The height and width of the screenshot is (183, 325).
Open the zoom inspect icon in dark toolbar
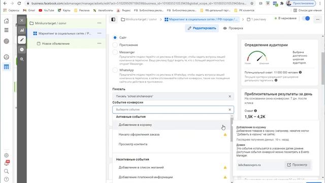(x=22, y=59)
